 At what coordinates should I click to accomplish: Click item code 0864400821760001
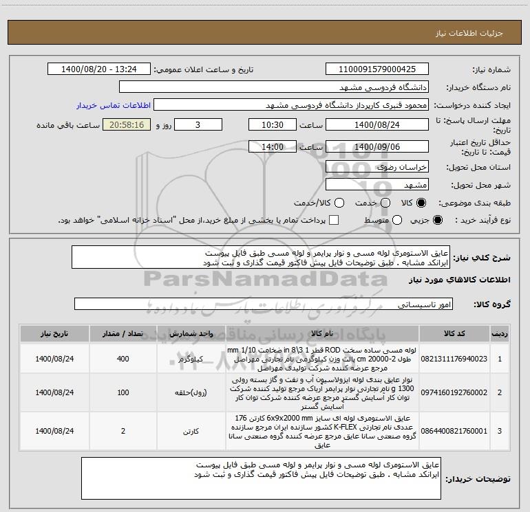coord(454,431)
